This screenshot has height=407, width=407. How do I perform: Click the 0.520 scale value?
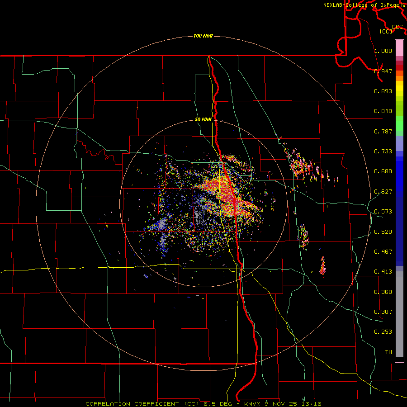coord(383,232)
